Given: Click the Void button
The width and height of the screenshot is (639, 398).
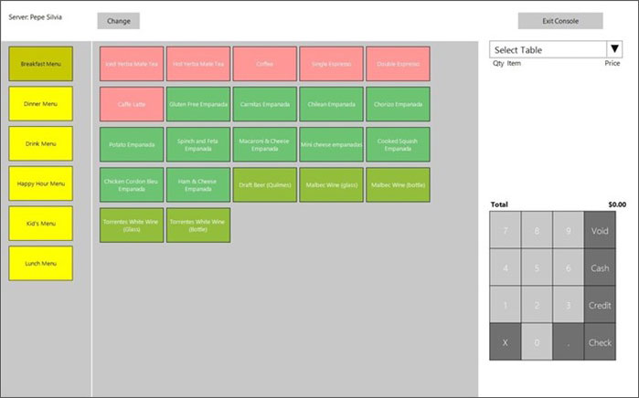Looking at the screenshot, I should 600,230.
